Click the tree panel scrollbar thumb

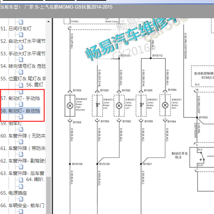coord(48,195)
